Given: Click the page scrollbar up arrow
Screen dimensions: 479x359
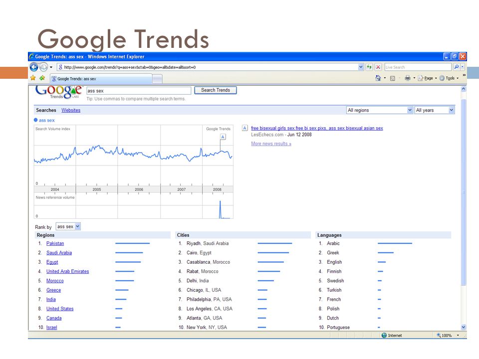Looking at the screenshot, I should tap(464, 89).
